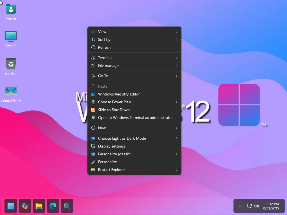287x215 pixels.
Task: Expand the Choose Light or Dark Mode chevron
Action: click(177, 138)
